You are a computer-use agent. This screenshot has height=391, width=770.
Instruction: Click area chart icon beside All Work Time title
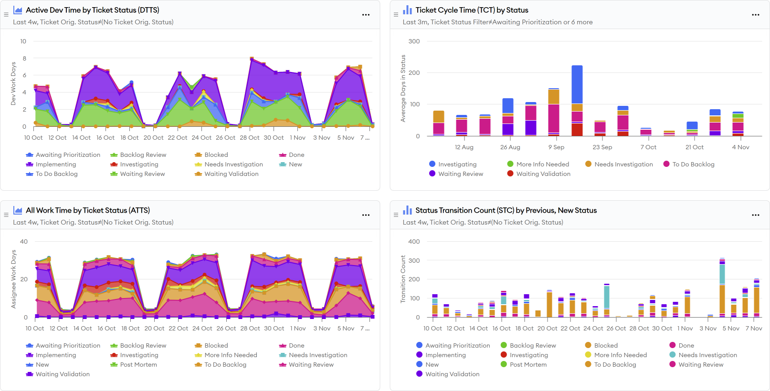click(18, 210)
